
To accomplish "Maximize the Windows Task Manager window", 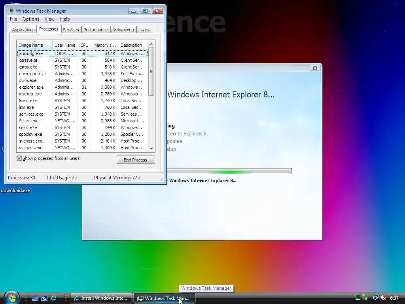I will point(145,11).
